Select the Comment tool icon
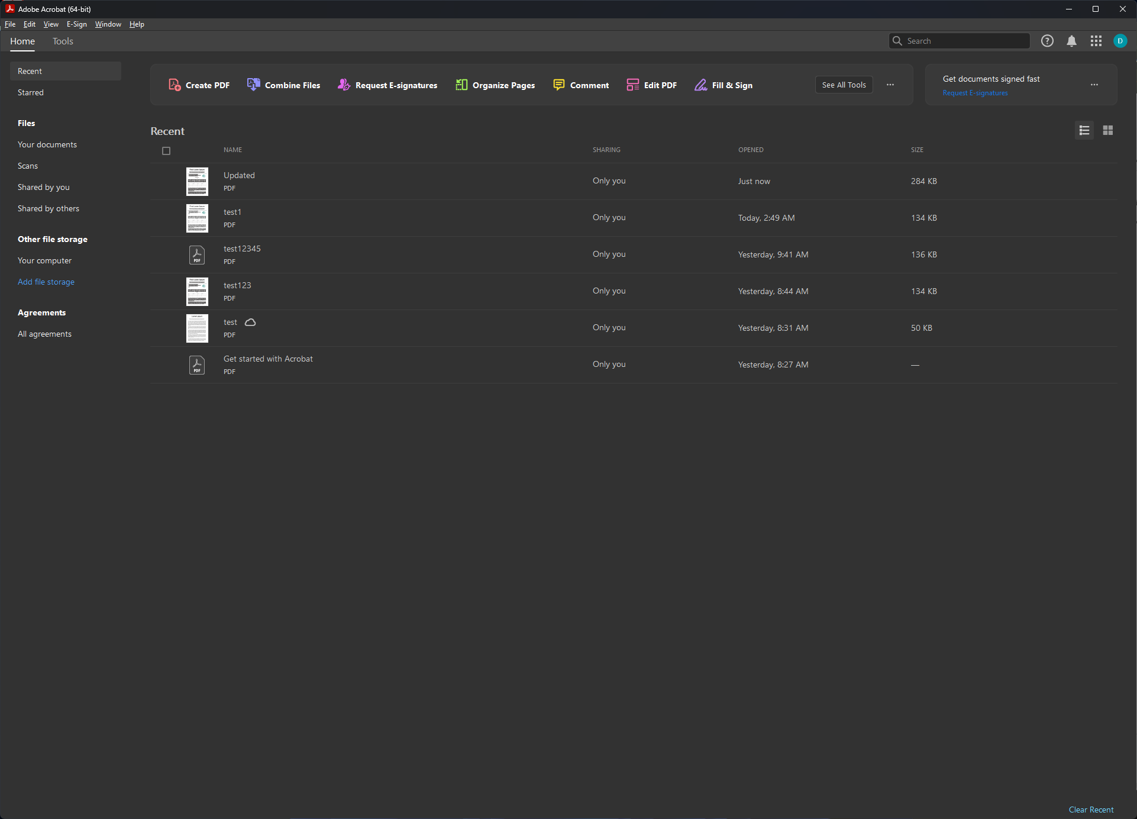1137x819 pixels. (558, 85)
